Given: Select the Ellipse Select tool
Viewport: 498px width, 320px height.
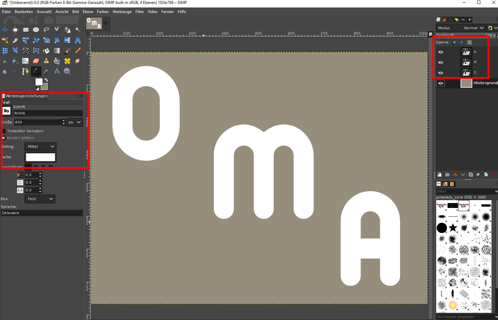Looking at the screenshot, I should (x=36, y=30).
